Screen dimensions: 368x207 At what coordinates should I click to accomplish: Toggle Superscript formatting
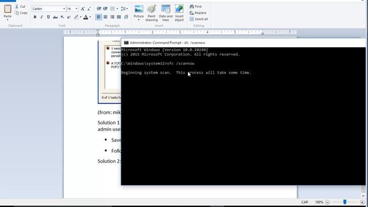pyautogui.click(x=69, y=17)
